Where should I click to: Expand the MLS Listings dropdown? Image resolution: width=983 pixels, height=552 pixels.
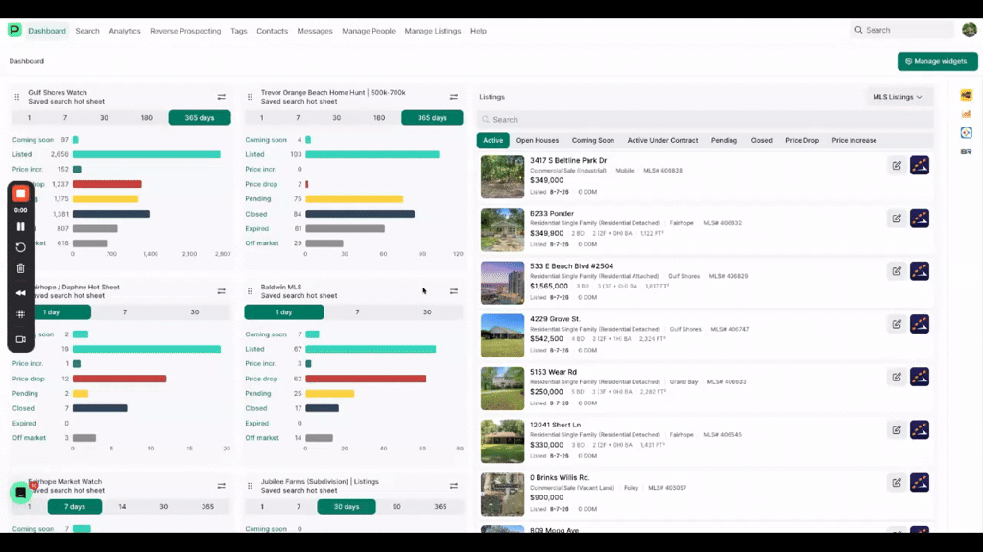898,97
